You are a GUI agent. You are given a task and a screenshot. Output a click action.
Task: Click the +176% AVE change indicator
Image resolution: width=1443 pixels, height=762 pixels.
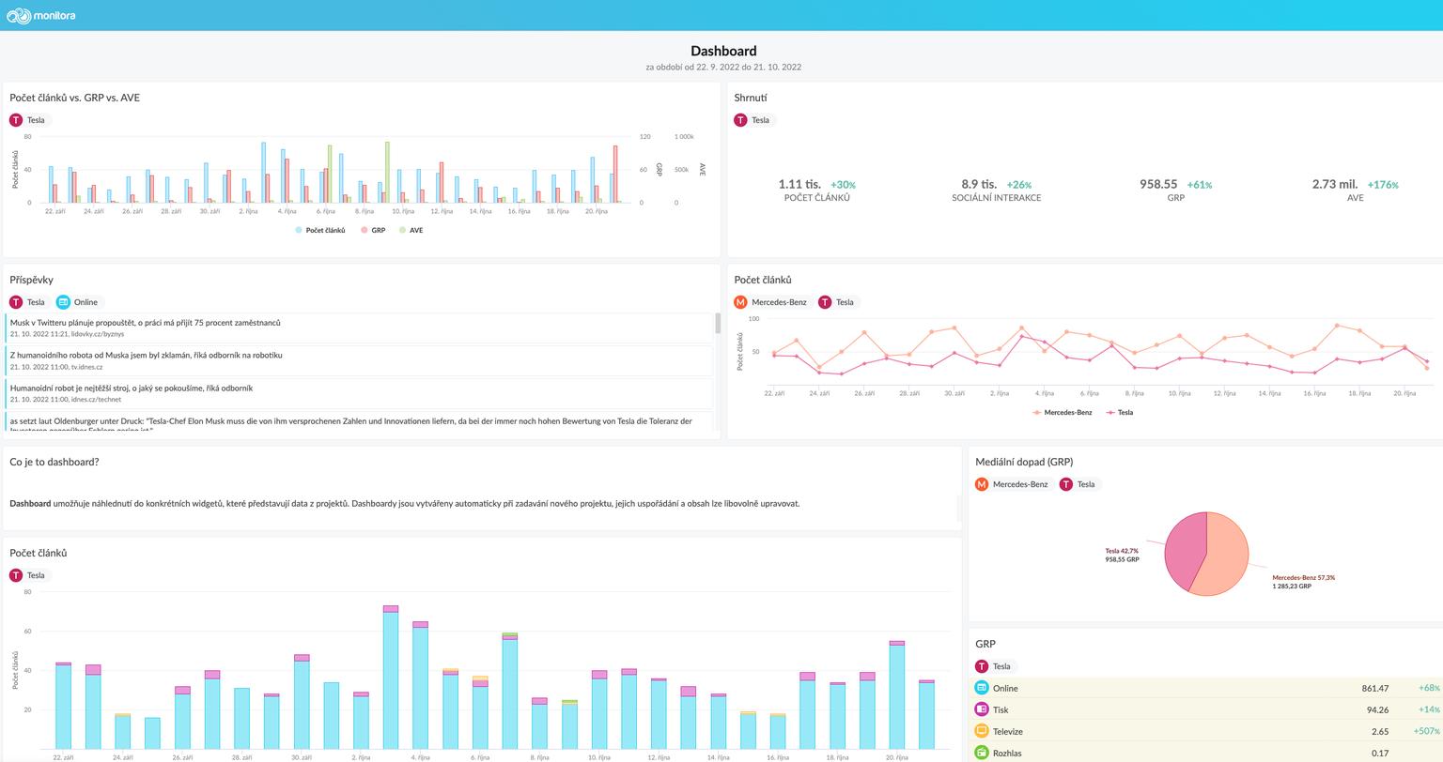pos(1383,185)
